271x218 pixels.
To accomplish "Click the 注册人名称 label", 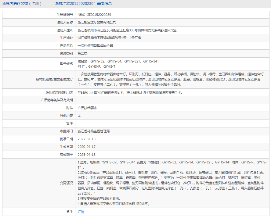I will [x=65, y=22].
